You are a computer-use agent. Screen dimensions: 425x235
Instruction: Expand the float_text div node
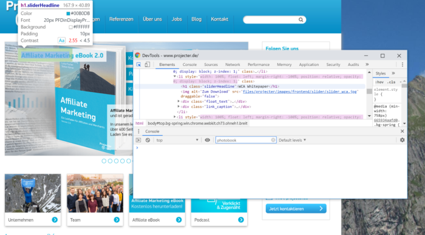[178, 101]
